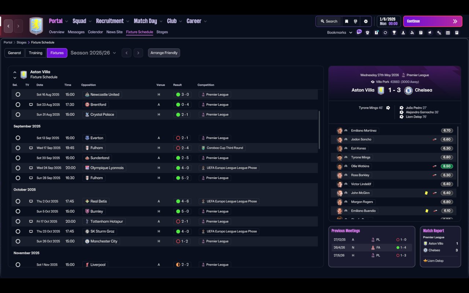The height and width of the screenshot is (293, 469).
Task: Switch to the Training tab
Action: pos(36,53)
